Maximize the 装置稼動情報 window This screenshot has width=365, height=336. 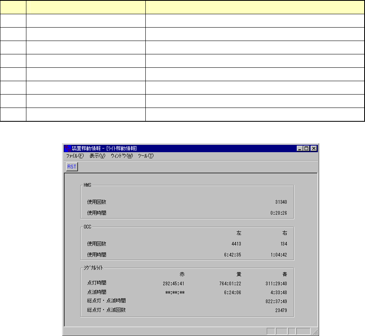(307, 149)
